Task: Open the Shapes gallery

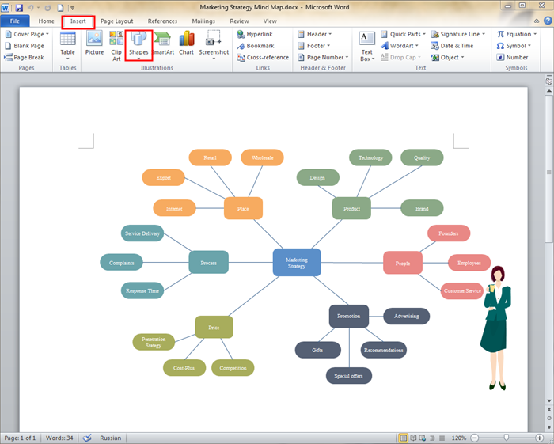Action: [138, 44]
